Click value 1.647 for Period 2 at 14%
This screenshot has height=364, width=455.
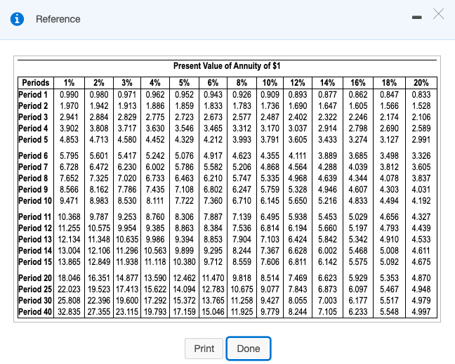[x=327, y=106]
